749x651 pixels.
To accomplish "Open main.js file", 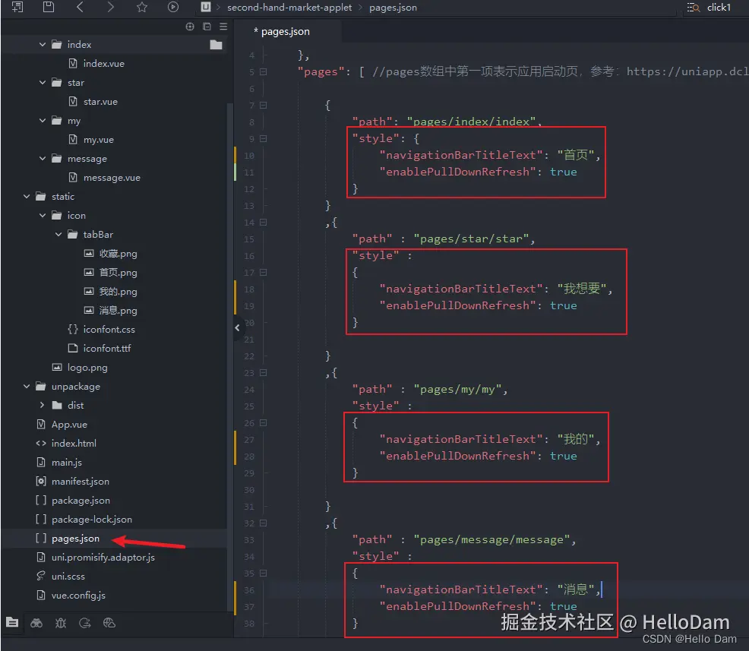I will click(66, 463).
